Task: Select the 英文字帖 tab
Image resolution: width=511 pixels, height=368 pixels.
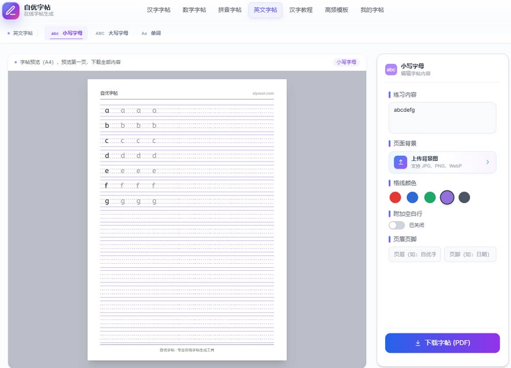Action: click(265, 10)
